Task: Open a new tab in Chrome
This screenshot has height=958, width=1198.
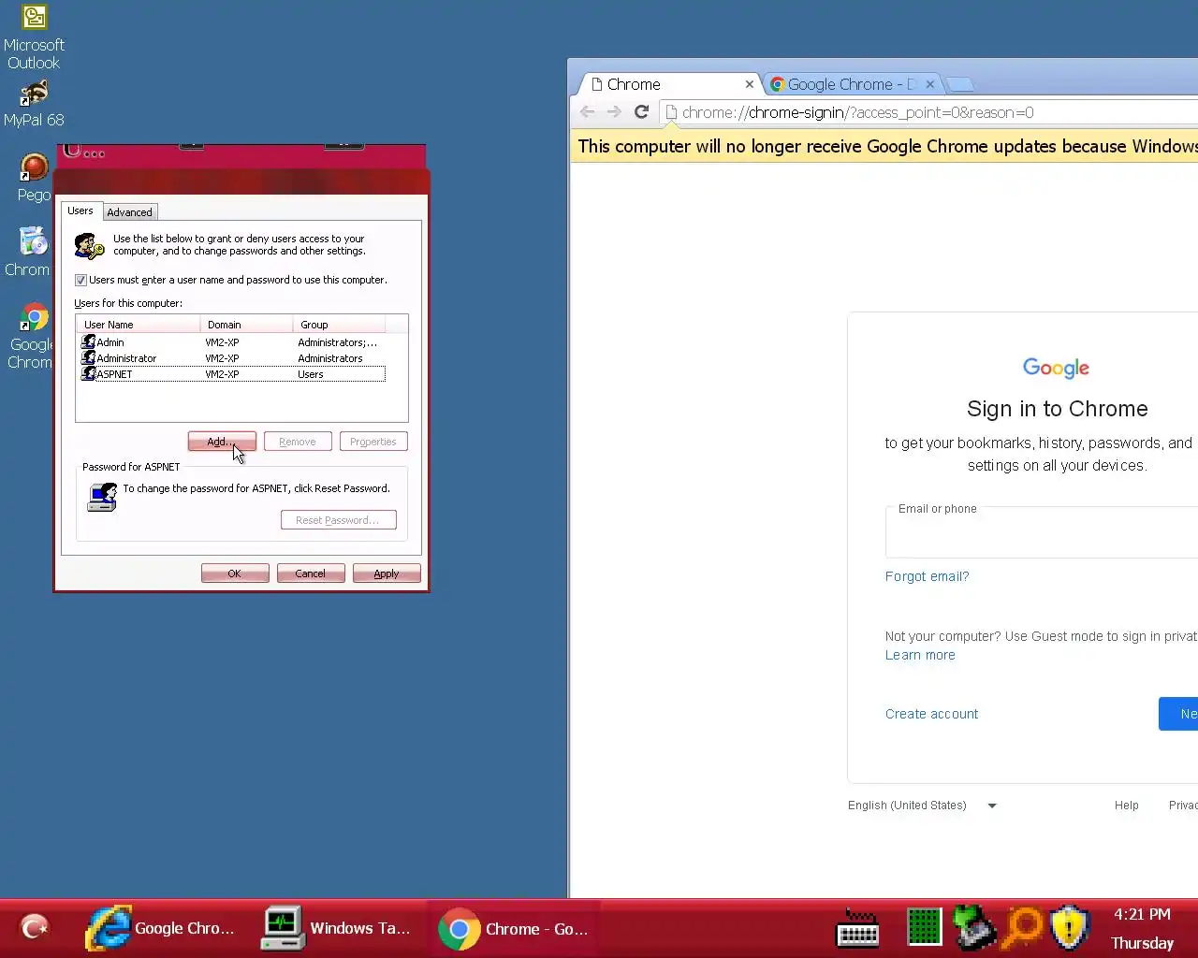Action: (x=959, y=84)
